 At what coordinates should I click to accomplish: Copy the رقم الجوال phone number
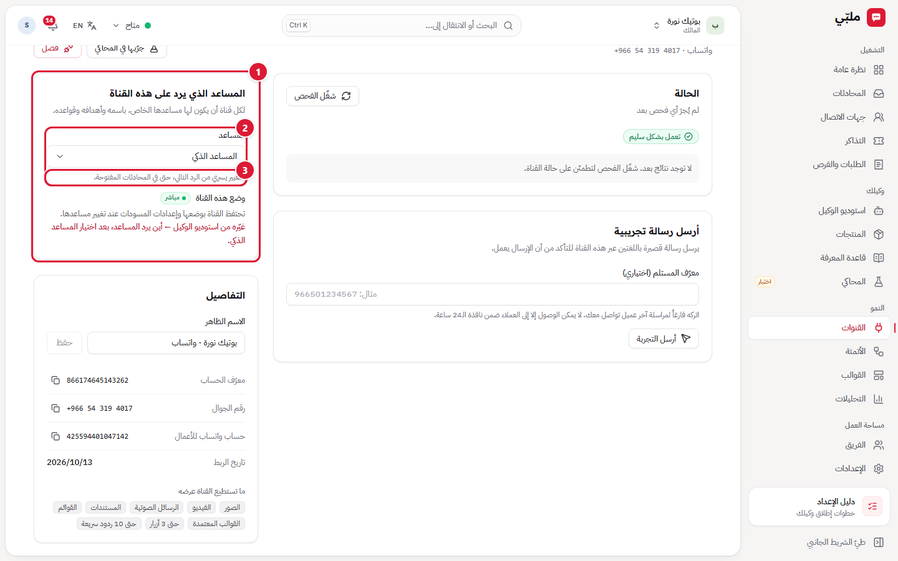pyautogui.click(x=56, y=408)
